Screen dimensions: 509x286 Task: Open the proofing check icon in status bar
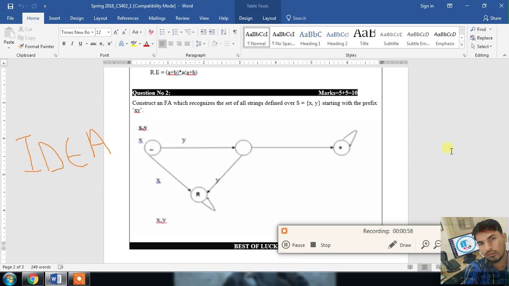coord(60,267)
